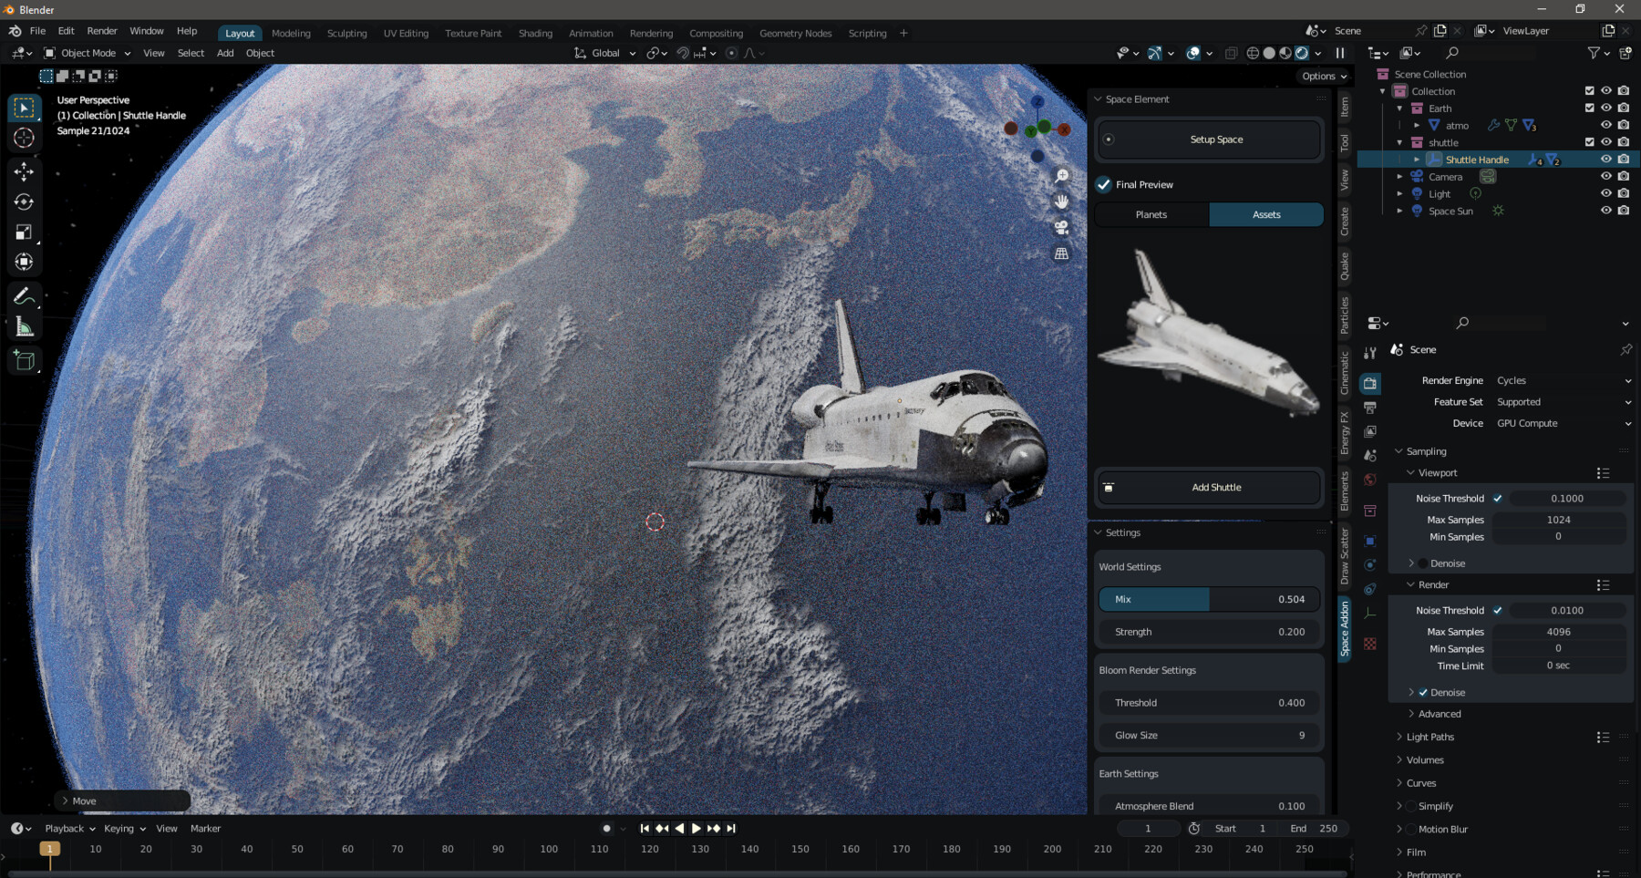Adjust the World Settings Mix slider

(x=1208, y=599)
